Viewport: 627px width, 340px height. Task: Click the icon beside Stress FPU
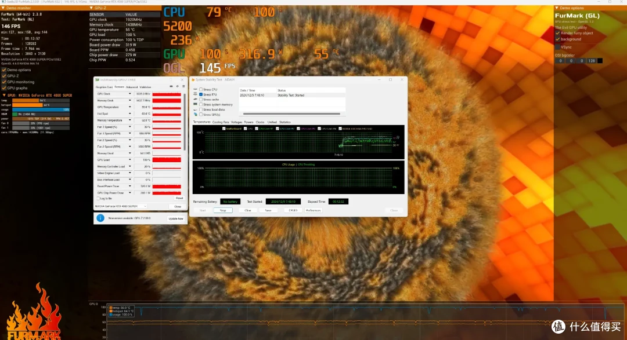coord(196,94)
